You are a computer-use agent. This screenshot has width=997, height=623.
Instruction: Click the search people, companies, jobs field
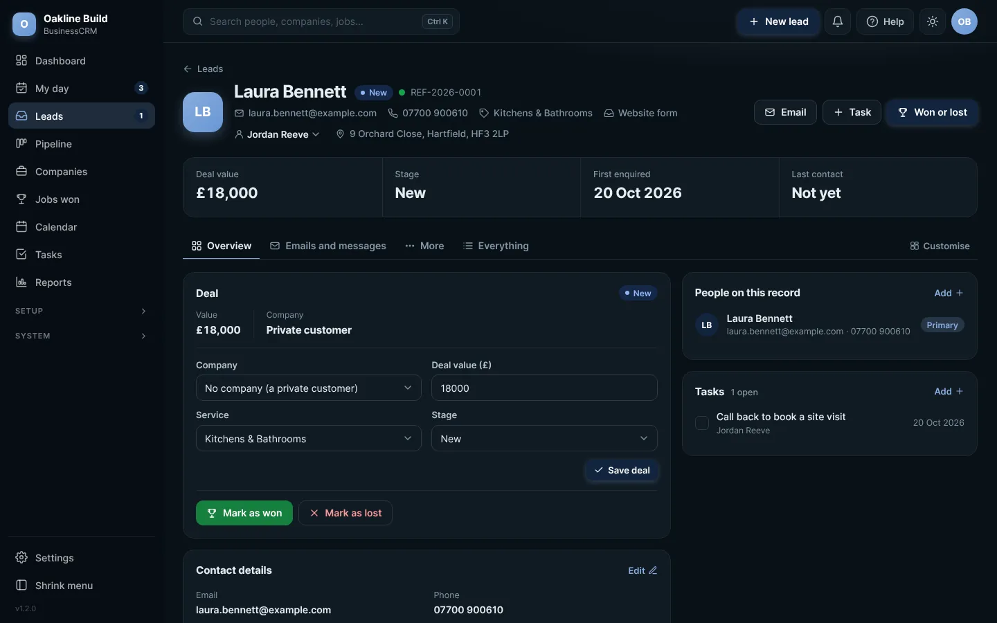click(x=321, y=21)
